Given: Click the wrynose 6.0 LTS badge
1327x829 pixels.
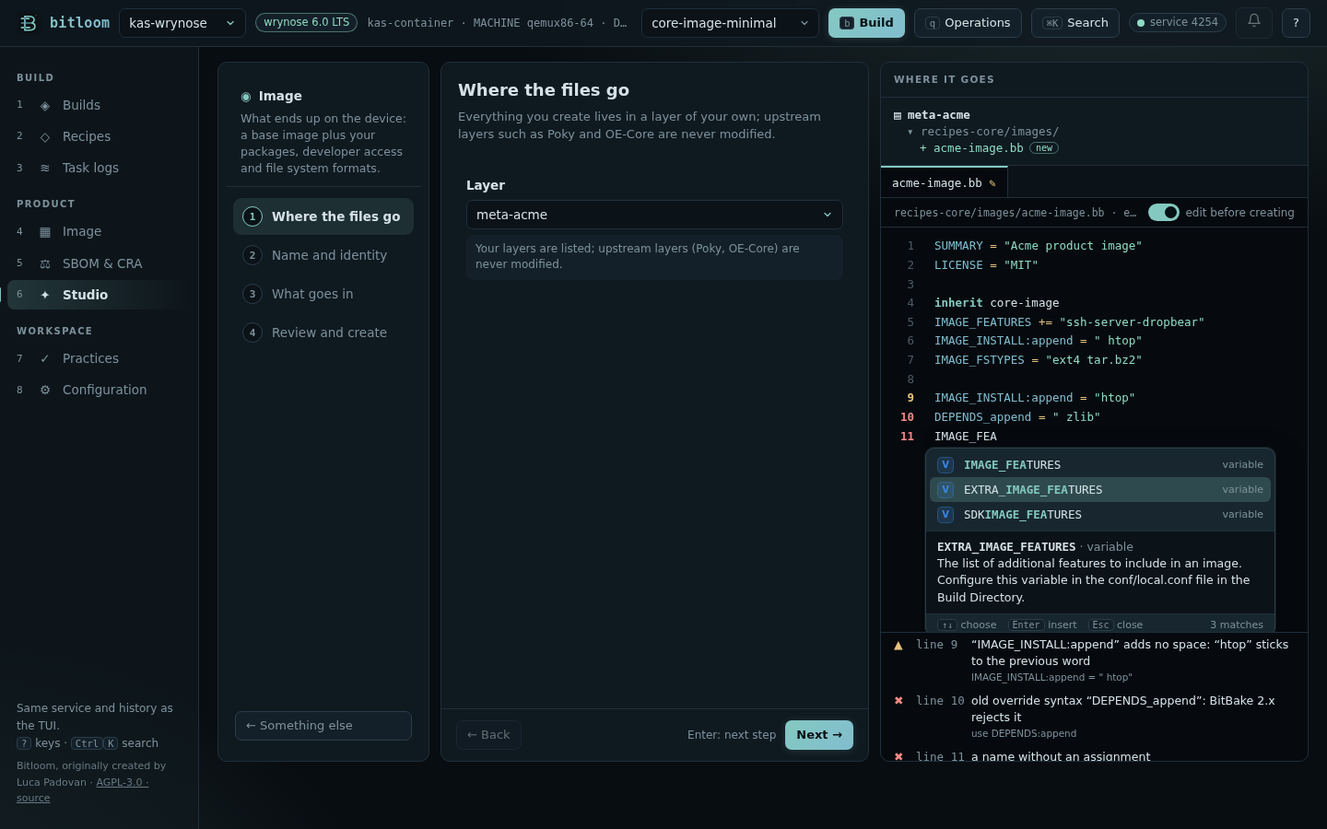Looking at the screenshot, I should pyautogui.click(x=306, y=22).
